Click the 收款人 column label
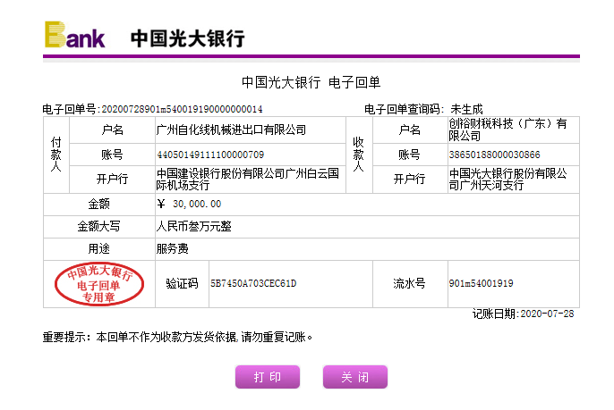 (358, 155)
